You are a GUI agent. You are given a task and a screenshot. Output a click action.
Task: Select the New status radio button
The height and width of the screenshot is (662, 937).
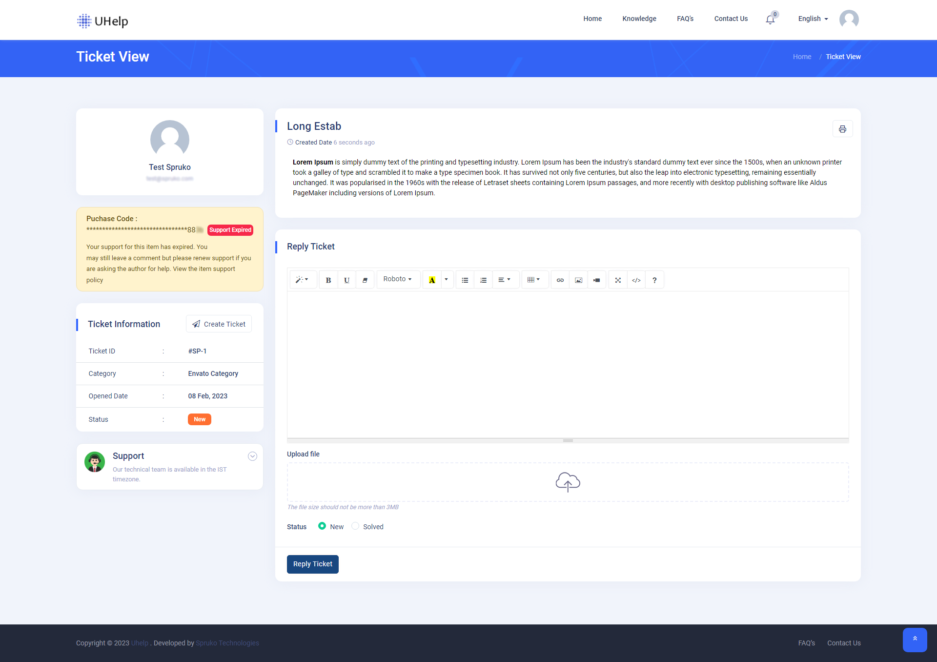tap(322, 526)
